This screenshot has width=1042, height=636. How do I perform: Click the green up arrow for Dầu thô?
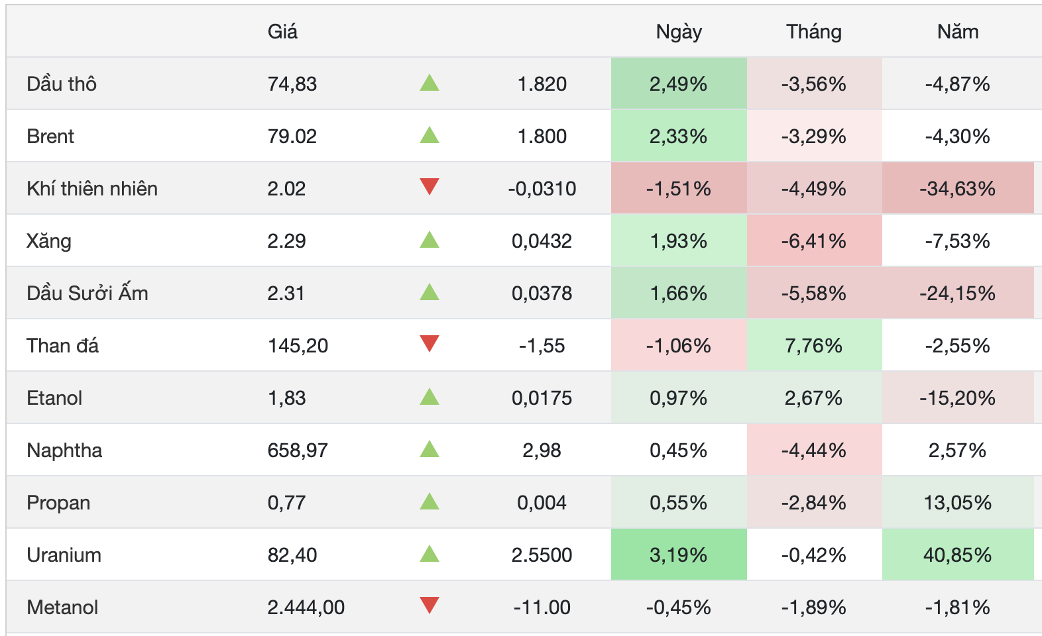430,83
